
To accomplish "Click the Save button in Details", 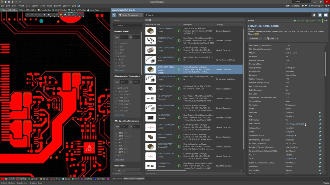I will 270,39.
